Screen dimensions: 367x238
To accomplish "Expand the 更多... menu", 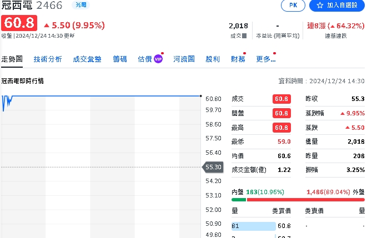I will coord(266,59).
